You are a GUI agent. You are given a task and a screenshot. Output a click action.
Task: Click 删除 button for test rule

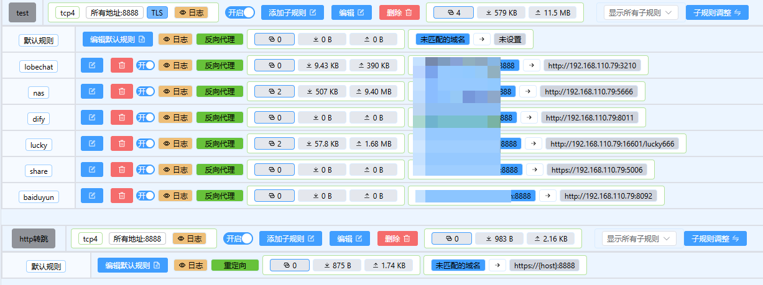399,12
